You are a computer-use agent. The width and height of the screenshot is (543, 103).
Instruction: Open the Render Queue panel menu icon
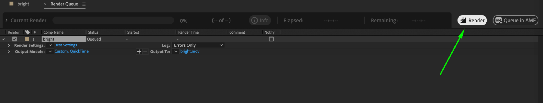tap(84, 4)
